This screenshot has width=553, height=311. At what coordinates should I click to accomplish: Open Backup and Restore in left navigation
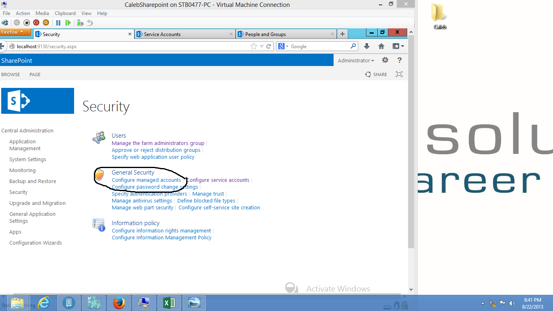[33, 181]
